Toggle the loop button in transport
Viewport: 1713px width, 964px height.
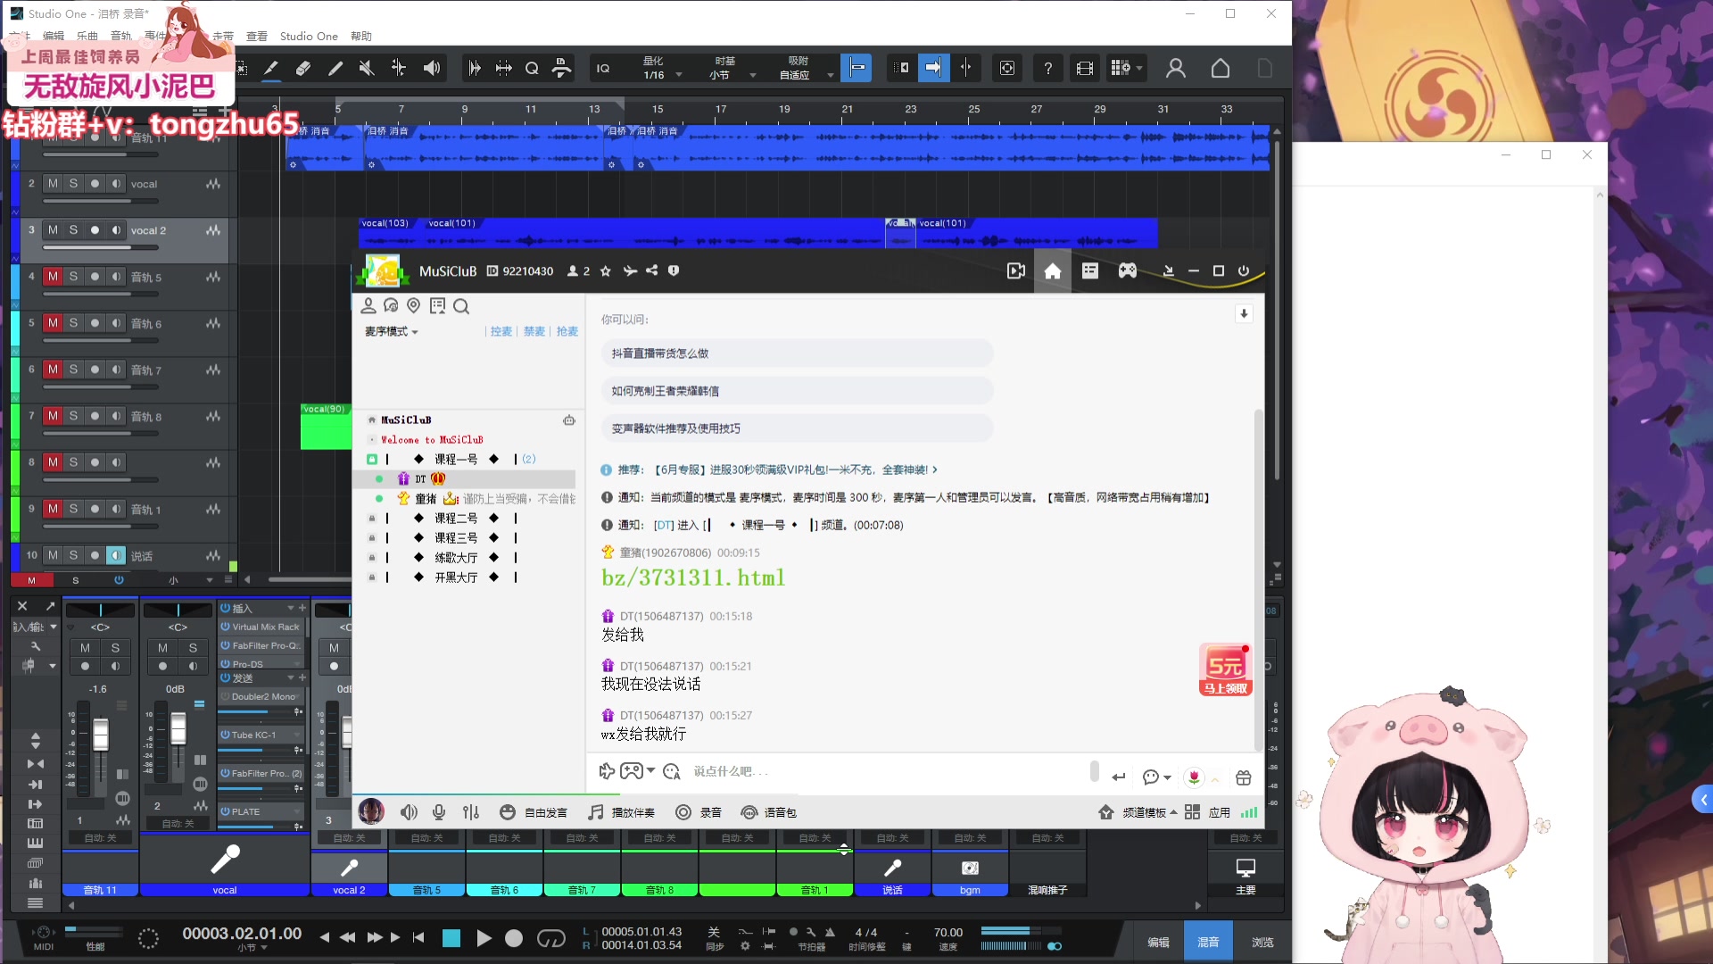point(551,938)
